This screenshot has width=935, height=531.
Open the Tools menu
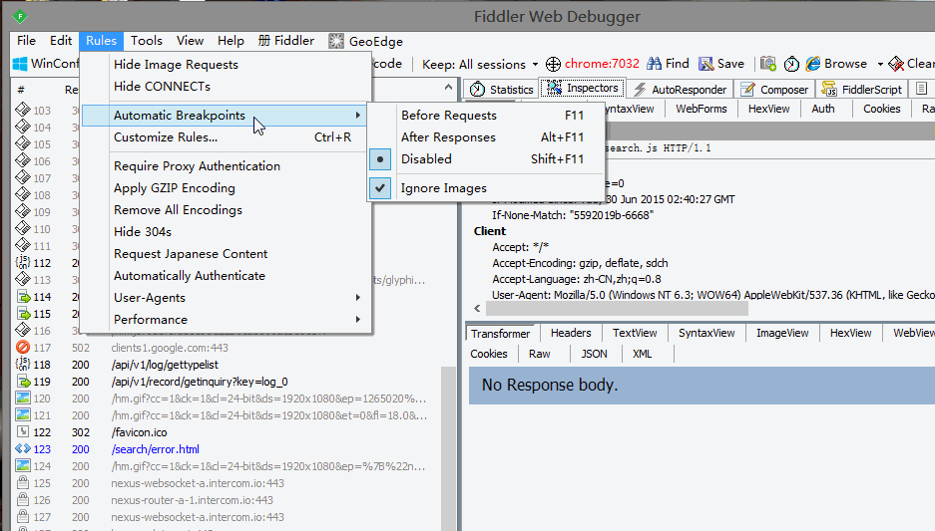[x=147, y=41]
